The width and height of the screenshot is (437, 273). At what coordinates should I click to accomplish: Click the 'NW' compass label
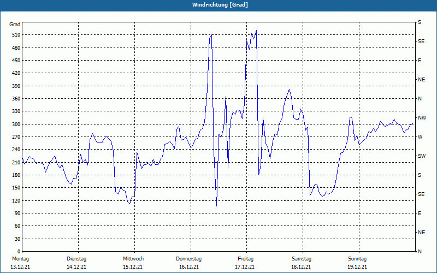pos(422,118)
